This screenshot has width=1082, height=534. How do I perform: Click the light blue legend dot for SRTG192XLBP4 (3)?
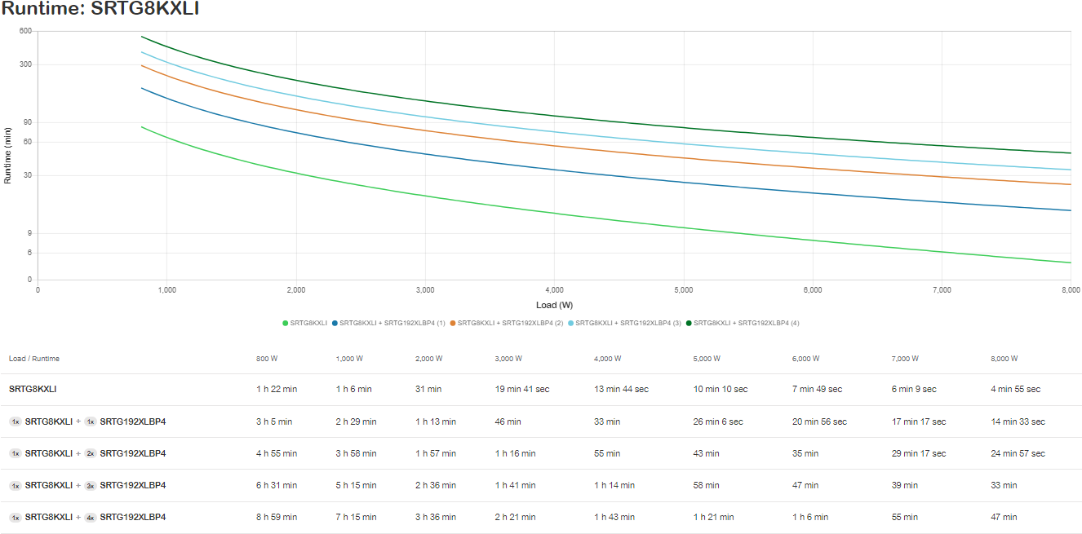pyautogui.click(x=571, y=323)
